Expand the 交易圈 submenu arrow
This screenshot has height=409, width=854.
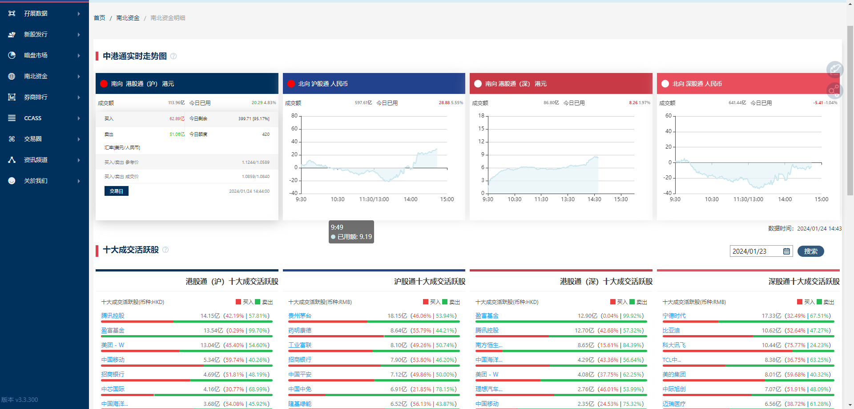(79, 139)
